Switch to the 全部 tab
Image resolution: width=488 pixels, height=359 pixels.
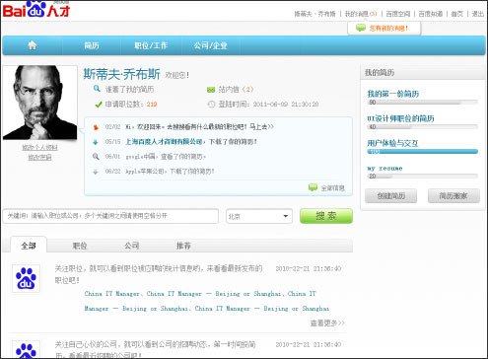(29, 246)
